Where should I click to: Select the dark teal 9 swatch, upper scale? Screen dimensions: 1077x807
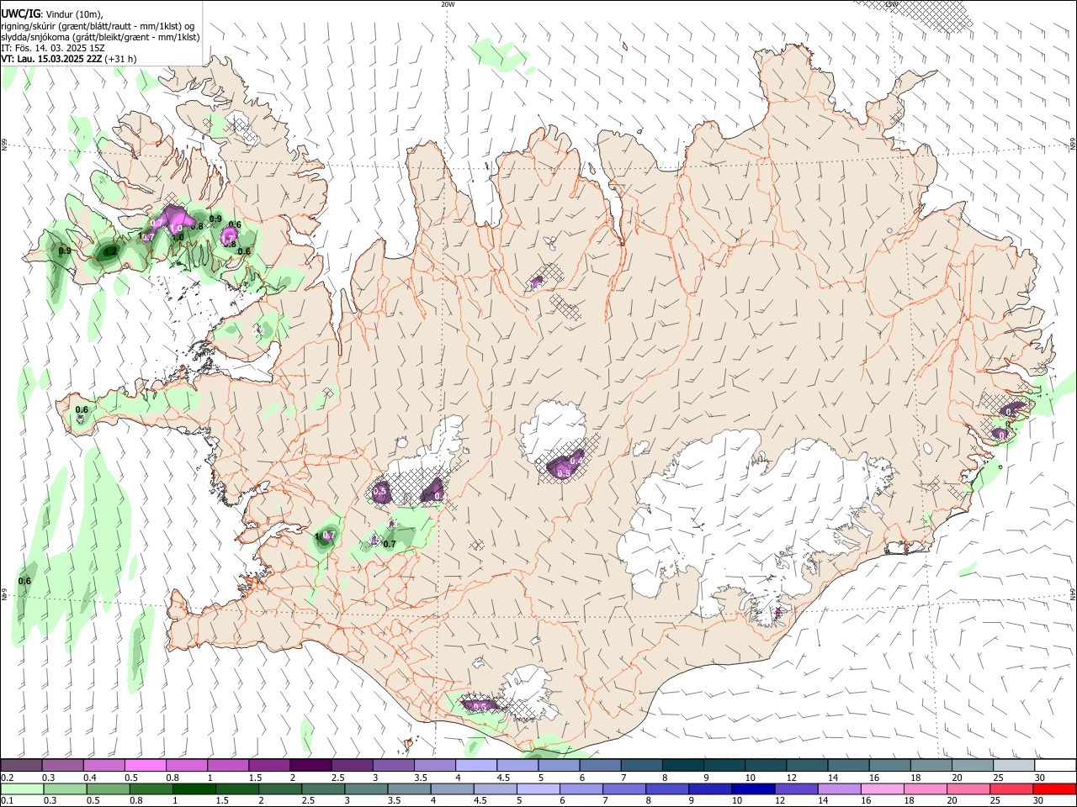[x=724, y=766]
